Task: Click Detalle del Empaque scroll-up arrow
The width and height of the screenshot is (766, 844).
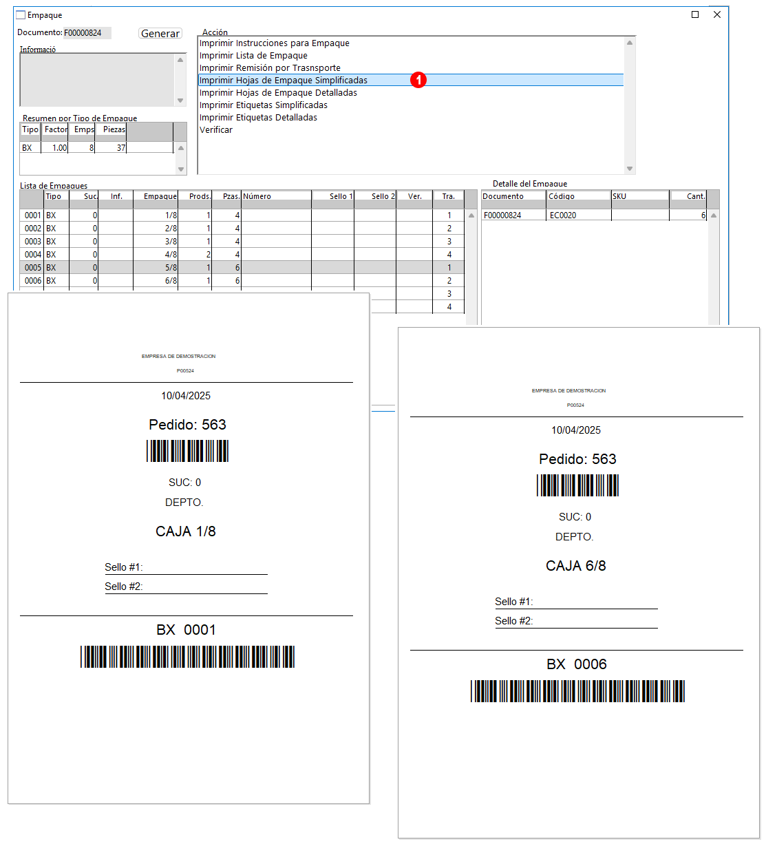Action: click(714, 215)
